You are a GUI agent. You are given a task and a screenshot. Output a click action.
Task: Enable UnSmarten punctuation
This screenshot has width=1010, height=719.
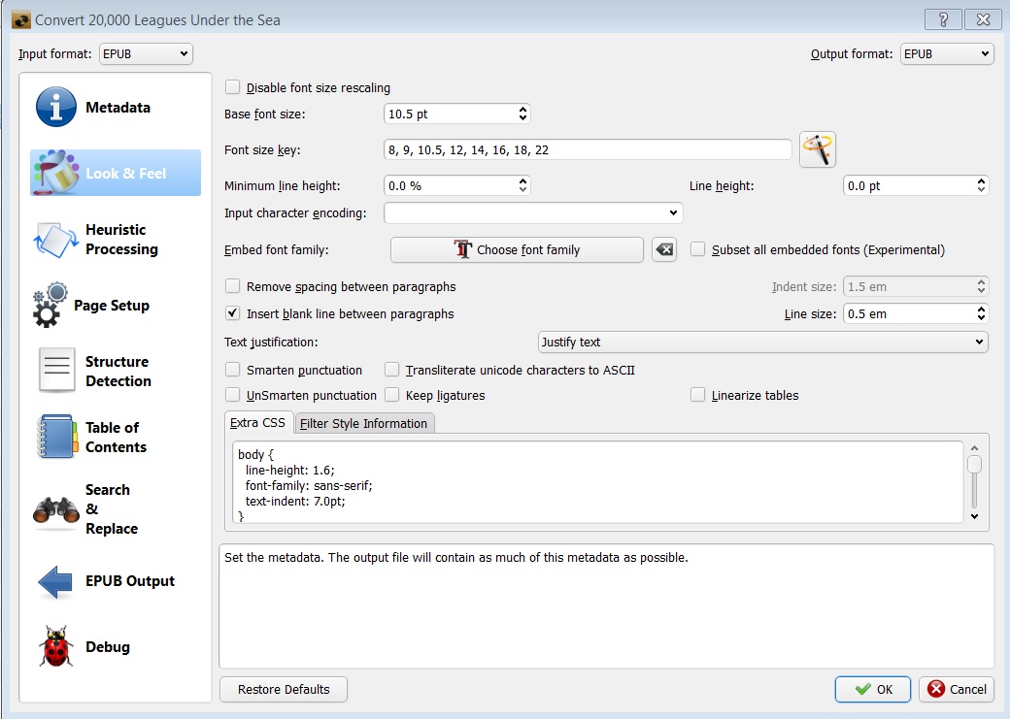[x=232, y=395]
